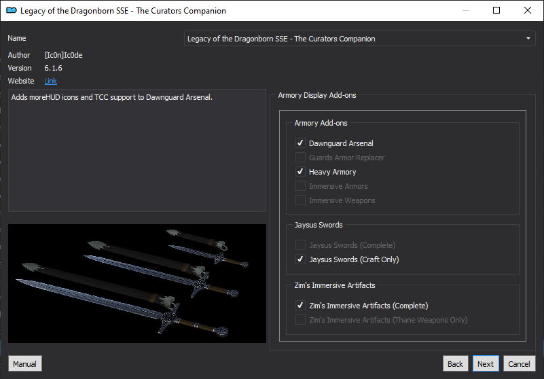Image resolution: width=544 pixels, height=379 pixels.
Task: Click Jaysus Swords (Complete) checkbox
Action: pos(300,245)
